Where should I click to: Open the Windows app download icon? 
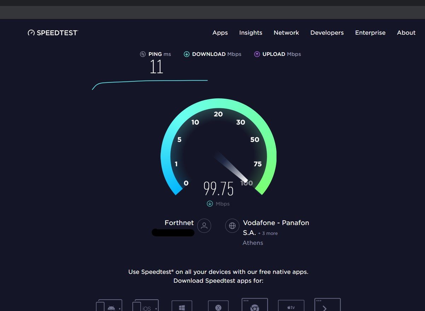click(182, 306)
